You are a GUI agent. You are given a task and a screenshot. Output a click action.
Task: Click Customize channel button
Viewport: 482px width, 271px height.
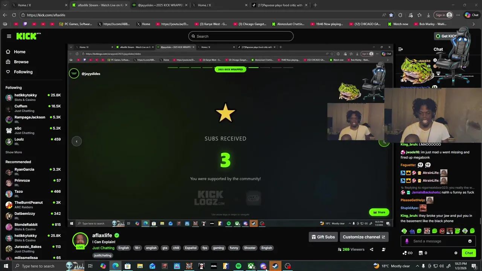364,237
